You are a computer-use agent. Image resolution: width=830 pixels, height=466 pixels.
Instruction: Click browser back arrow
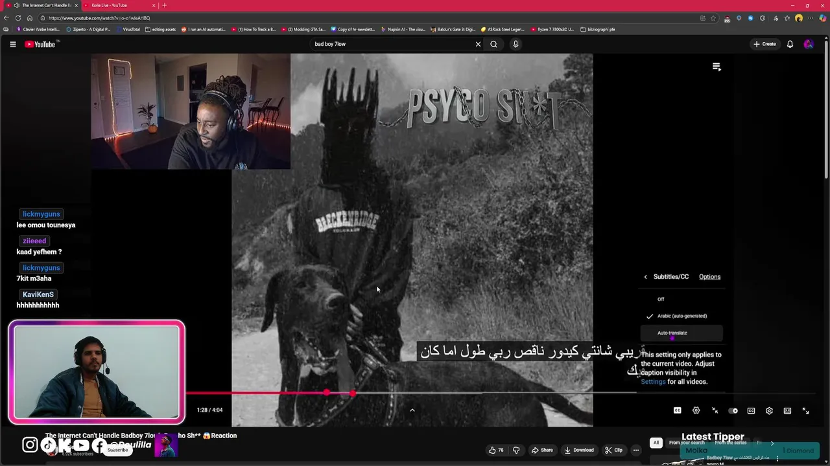coord(6,18)
